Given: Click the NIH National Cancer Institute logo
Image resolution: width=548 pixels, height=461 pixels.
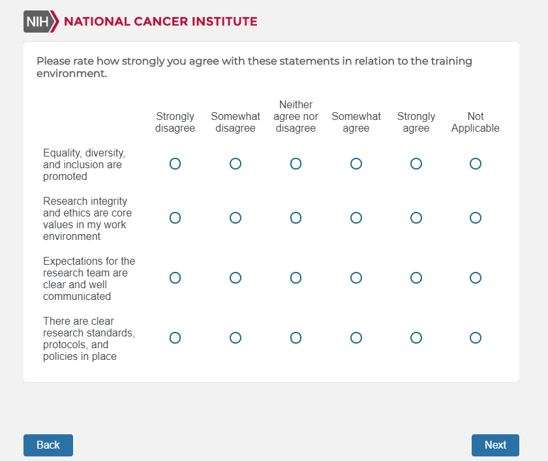Looking at the screenshot, I should tap(140, 22).
